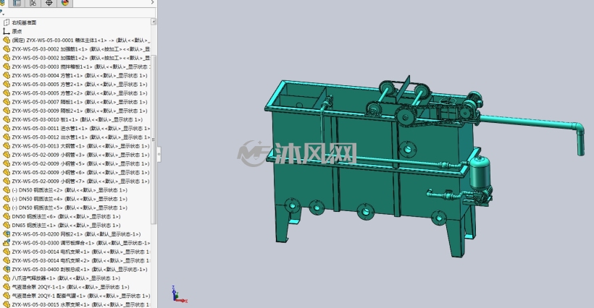Click part icon of 八爪溶气释放器<1>
Viewport: 594px width, 308px height.
click(7, 278)
